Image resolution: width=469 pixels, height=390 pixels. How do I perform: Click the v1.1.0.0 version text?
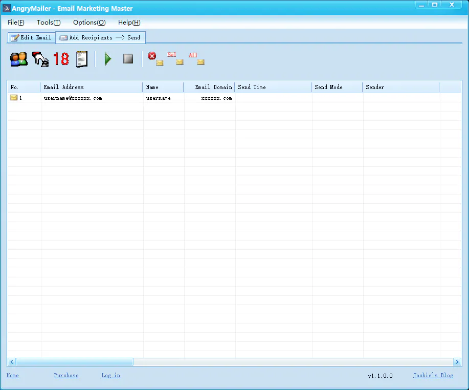pos(381,376)
